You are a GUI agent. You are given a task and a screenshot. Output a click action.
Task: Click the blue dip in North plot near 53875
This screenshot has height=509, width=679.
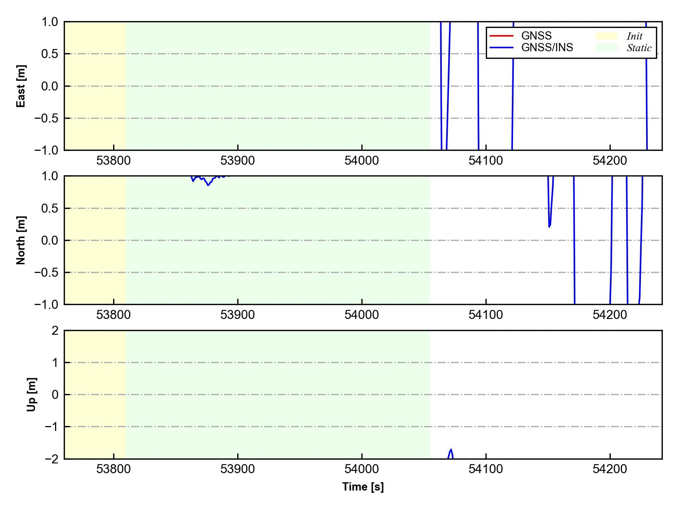pos(208,184)
